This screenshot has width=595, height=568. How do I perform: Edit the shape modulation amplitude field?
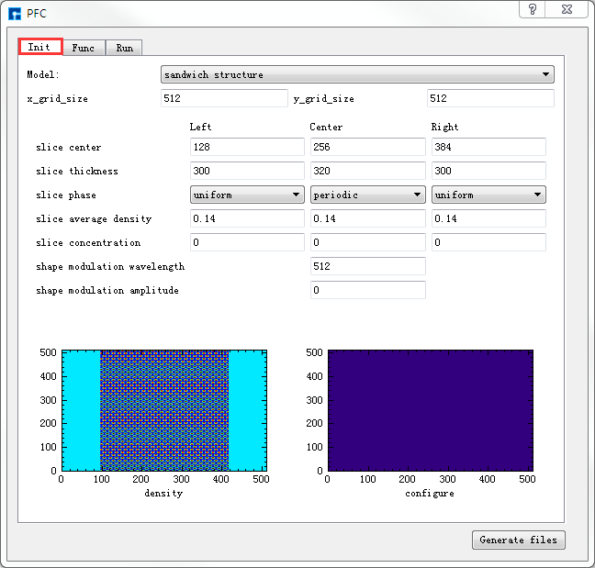pos(368,290)
